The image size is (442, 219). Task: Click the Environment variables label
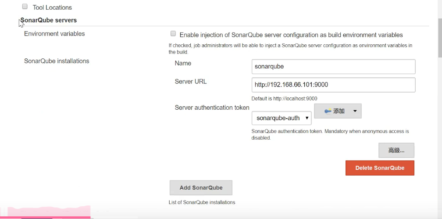54,34
